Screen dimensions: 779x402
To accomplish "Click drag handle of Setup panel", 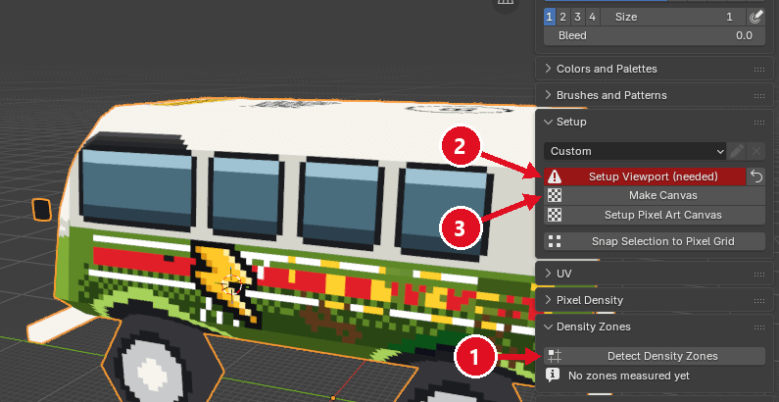I will (759, 122).
